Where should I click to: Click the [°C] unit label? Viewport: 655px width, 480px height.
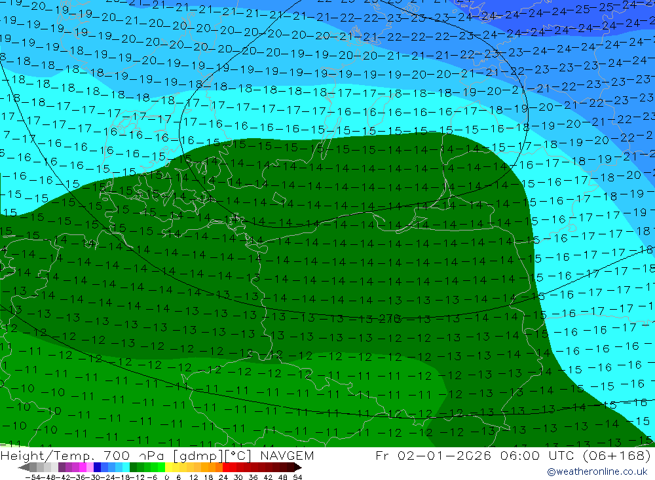pos(238,456)
